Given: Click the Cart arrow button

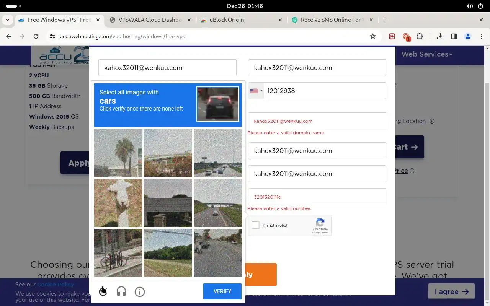Looking at the screenshot, I should coord(410,147).
